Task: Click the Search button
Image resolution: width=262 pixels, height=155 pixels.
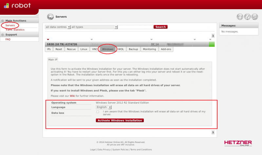Action: [160, 27]
